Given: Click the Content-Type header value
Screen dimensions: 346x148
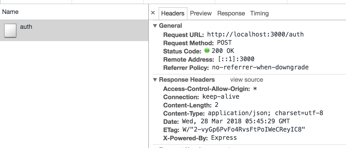Looking at the screenshot, I should (x=265, y=113).
